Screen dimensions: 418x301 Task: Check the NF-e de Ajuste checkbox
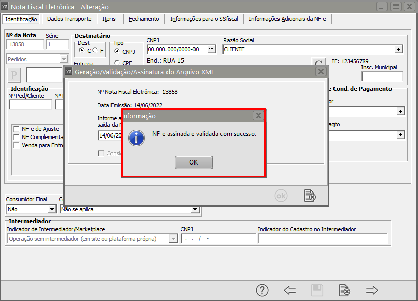pos(16,129)
